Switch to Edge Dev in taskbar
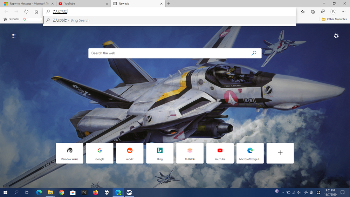Screen dimensions: 350x197 [118, 192]
